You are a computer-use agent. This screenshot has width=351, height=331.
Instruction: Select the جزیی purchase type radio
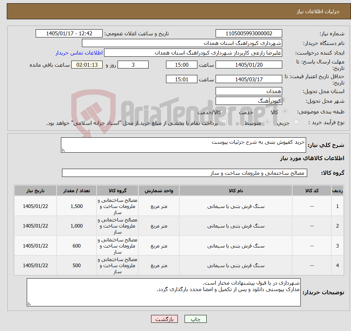[x=296, y=122]
